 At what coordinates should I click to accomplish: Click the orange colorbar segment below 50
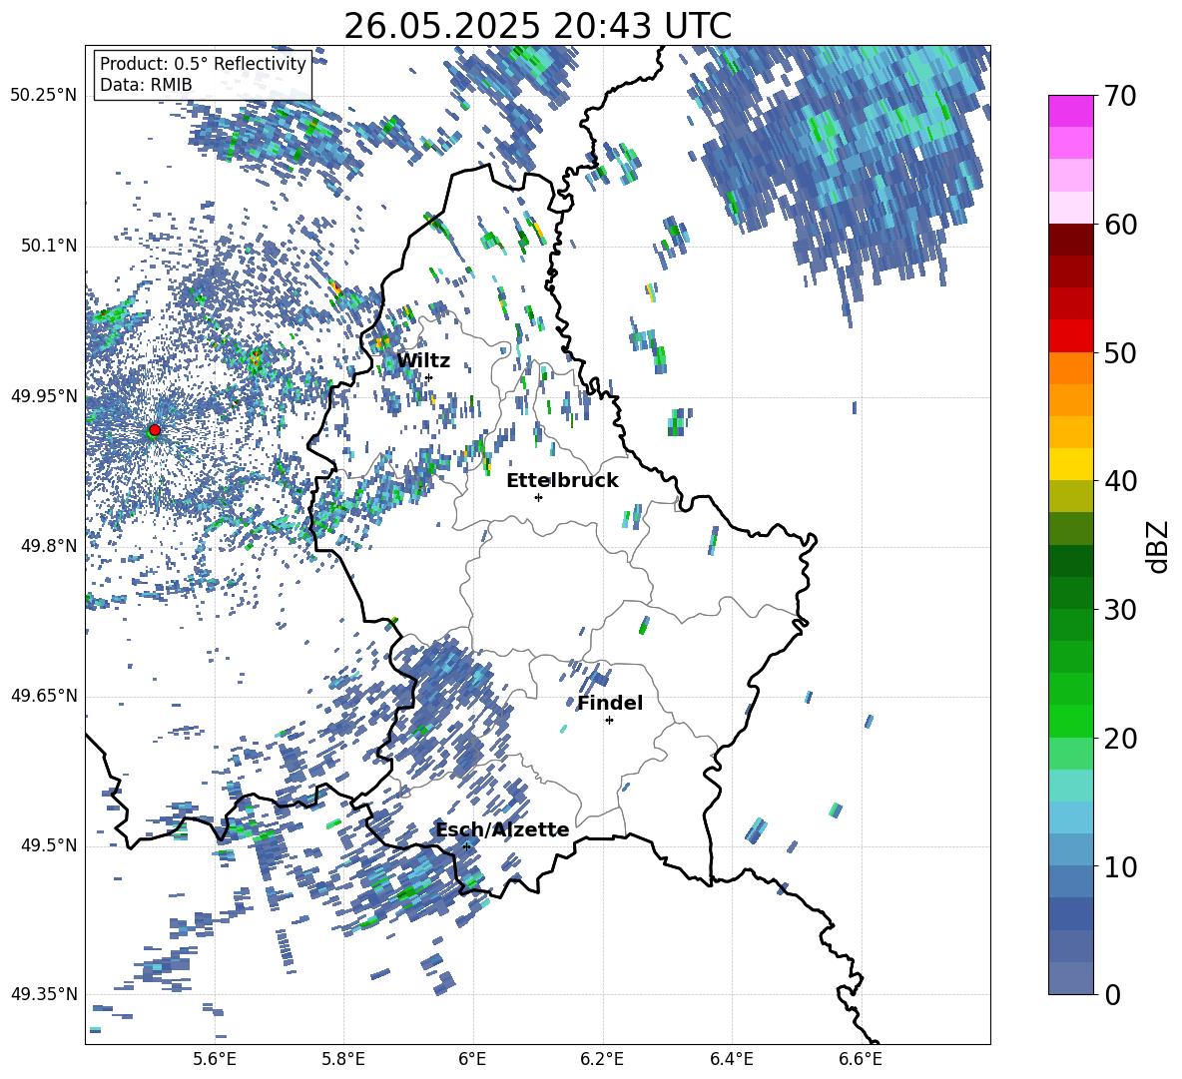click(x=1070, y=368)
